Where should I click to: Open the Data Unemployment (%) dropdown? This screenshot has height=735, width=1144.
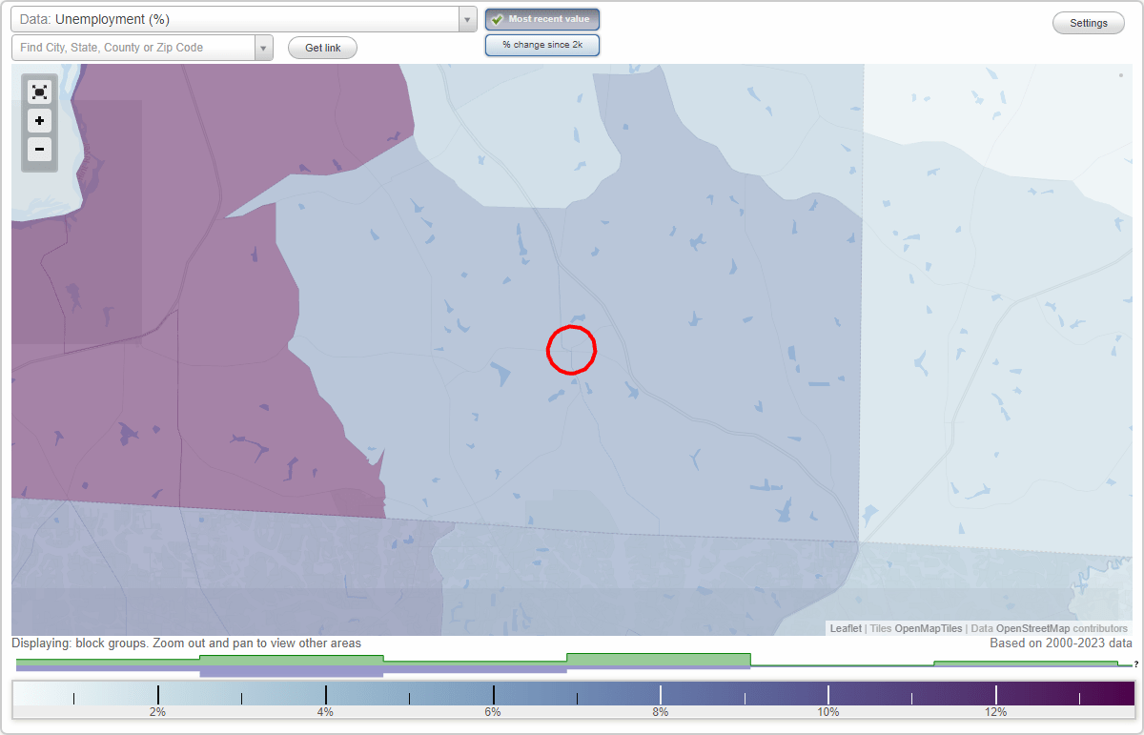tap(244, 19)
